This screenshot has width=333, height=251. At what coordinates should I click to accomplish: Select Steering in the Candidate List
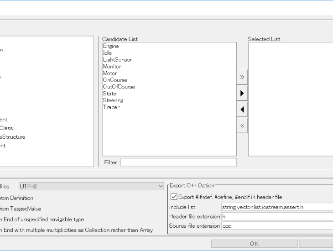coord(113,100)
